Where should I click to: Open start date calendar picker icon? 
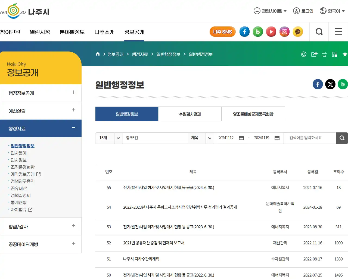coord(241,138)
